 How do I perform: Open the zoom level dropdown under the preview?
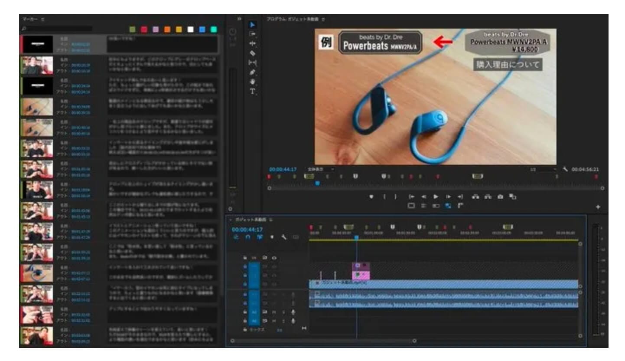[320, 169]
